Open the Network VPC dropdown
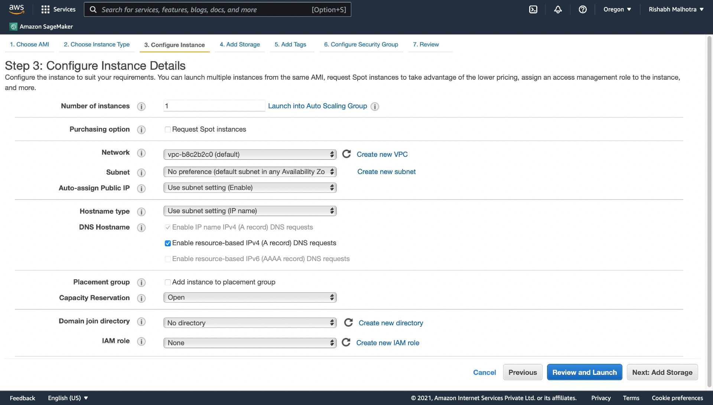Image resolution: width=713 pixels, height=405 pixels. coord(250,154)
